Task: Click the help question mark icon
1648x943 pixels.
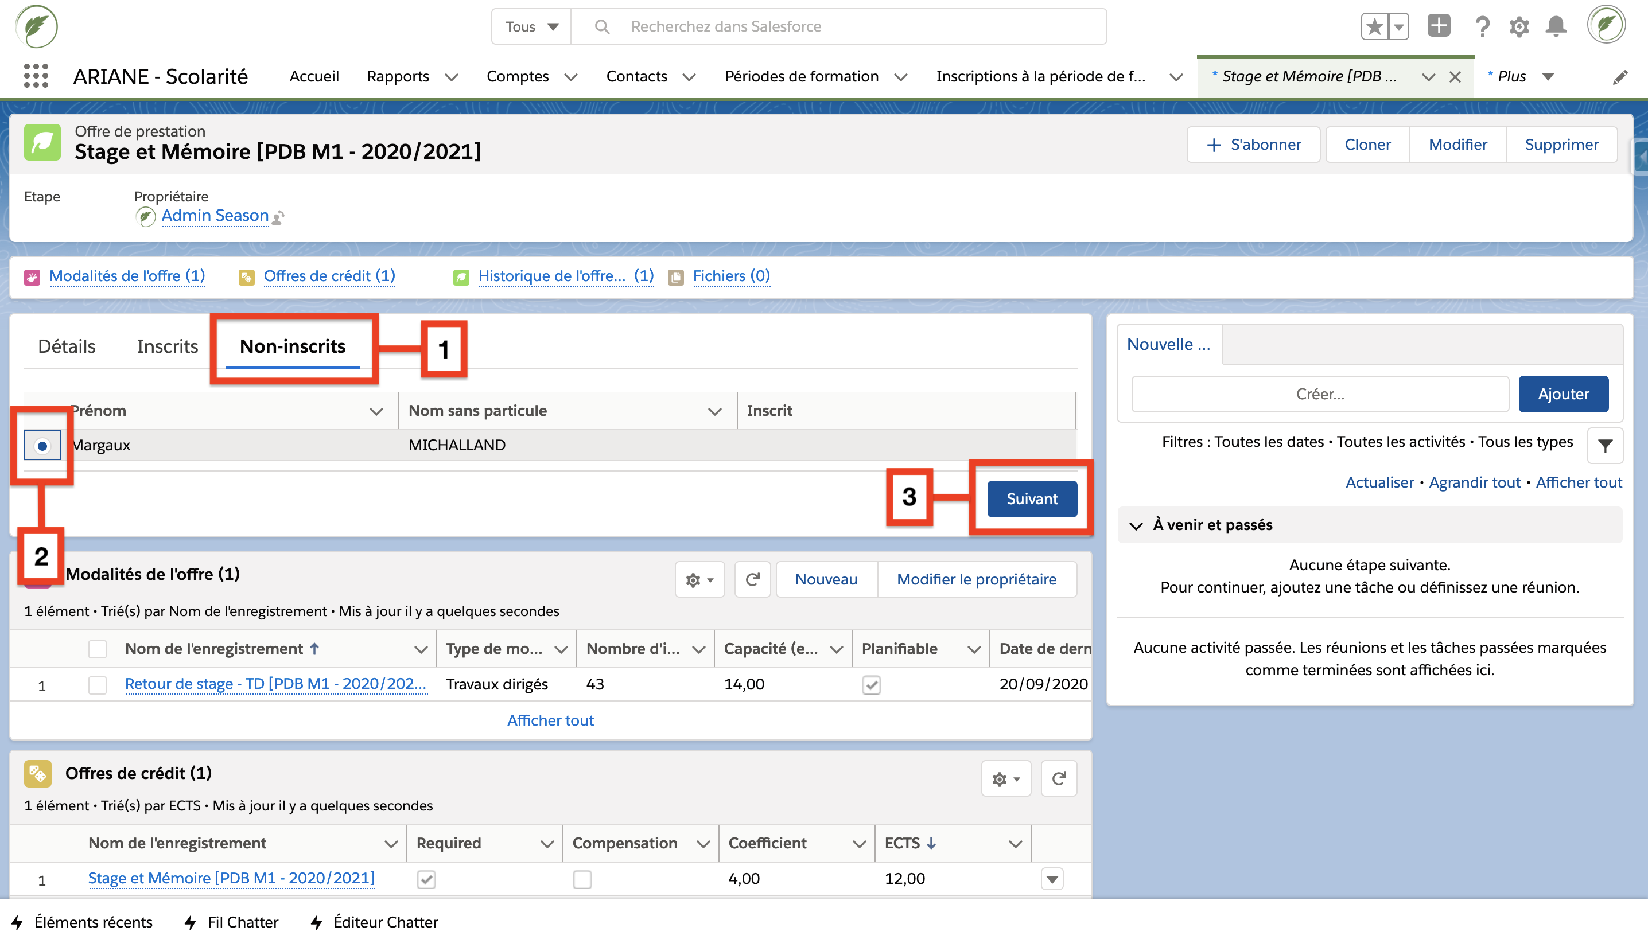Action: [x=1482, y=26]
